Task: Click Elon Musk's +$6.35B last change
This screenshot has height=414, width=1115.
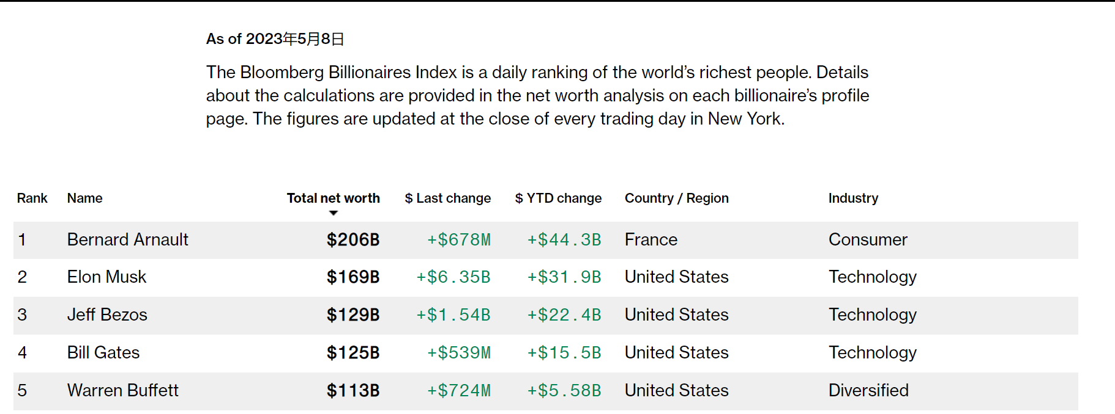Action: (453, 277)
